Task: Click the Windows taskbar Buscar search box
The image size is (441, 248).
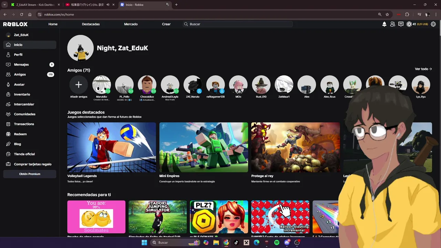Action: [176, 242]
